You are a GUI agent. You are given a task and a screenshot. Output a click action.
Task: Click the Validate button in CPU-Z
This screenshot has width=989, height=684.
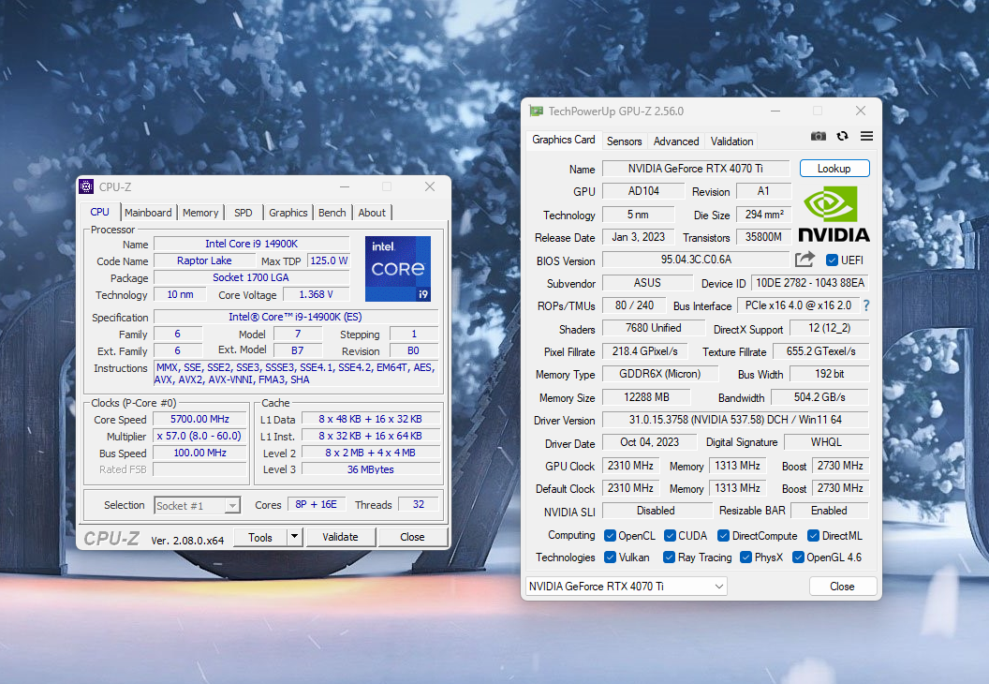pos(341,537)
